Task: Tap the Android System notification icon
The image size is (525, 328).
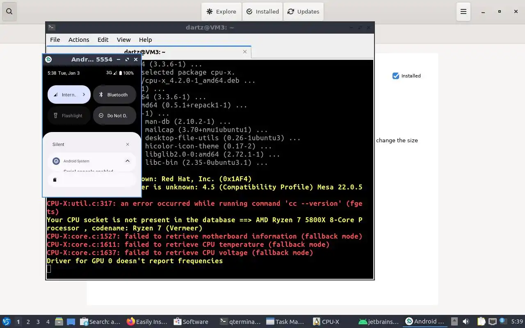Action: [x=56, y=161]
